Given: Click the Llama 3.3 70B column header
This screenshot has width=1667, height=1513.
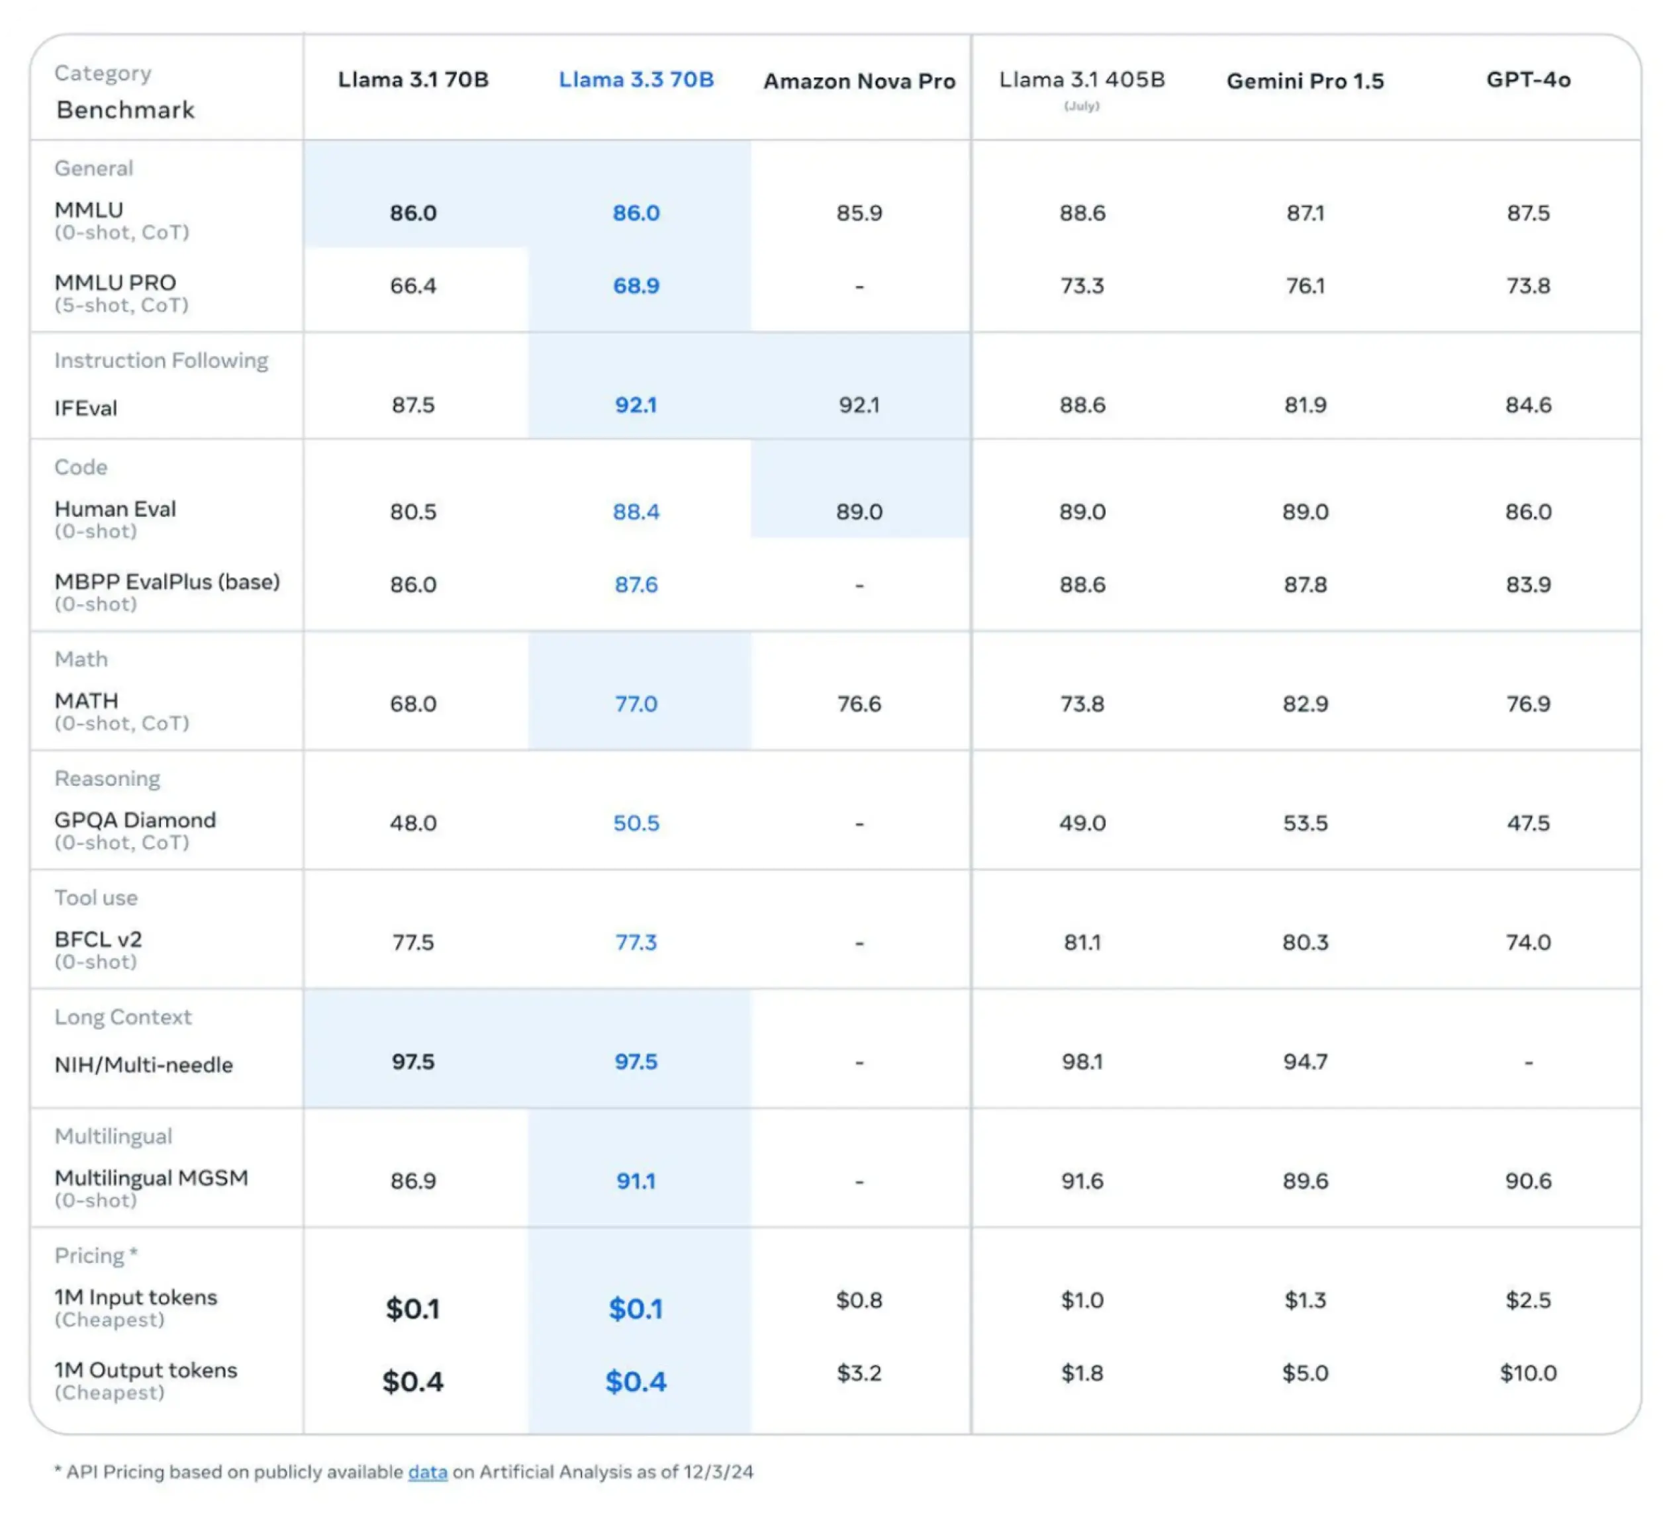Looking at the screenshot, I should point(636,79).
